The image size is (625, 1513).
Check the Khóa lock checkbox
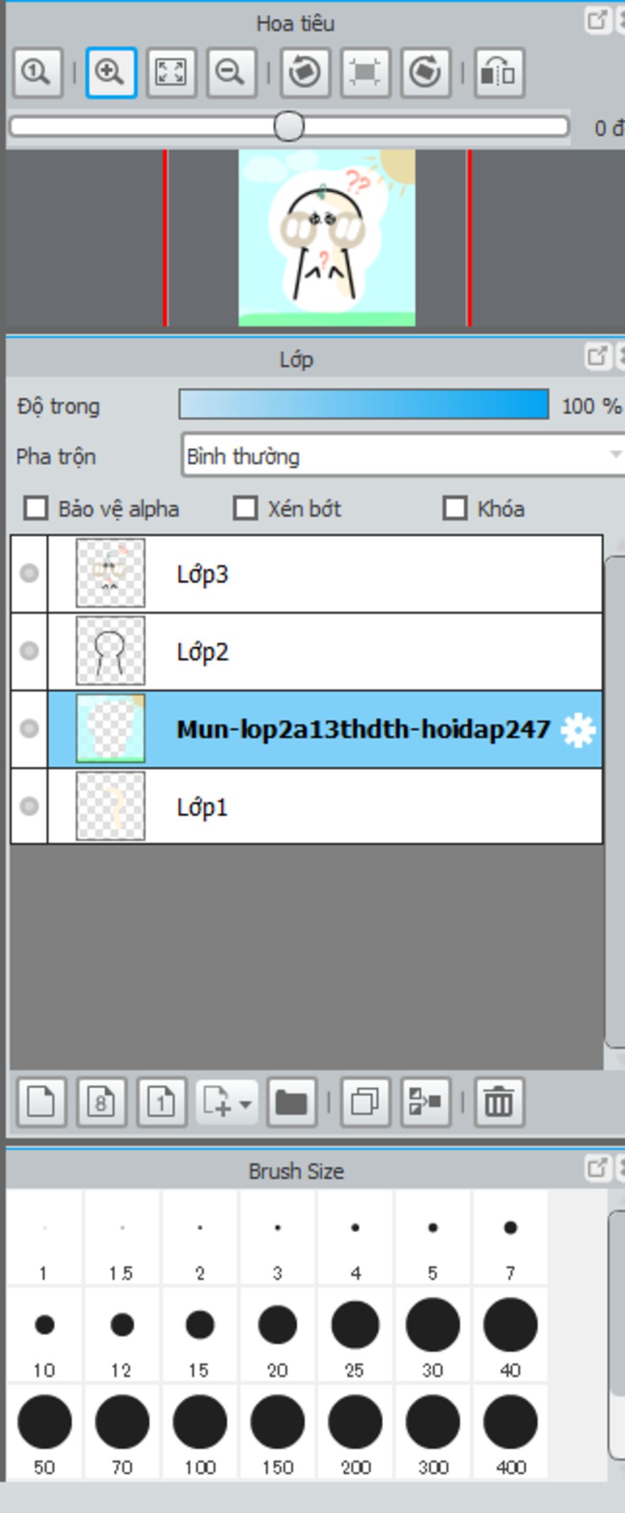[x=455, y=508]
